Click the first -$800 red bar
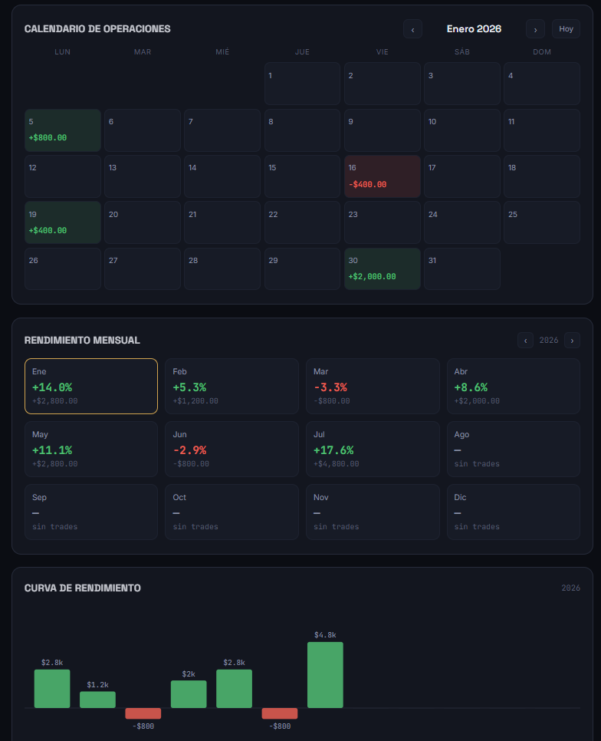601x741 pixels. 143,713
